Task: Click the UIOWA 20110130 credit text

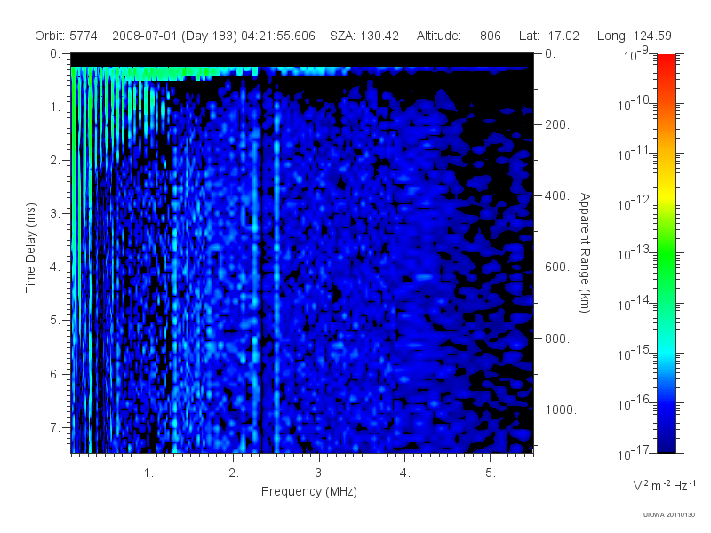Action: [669, 515]
